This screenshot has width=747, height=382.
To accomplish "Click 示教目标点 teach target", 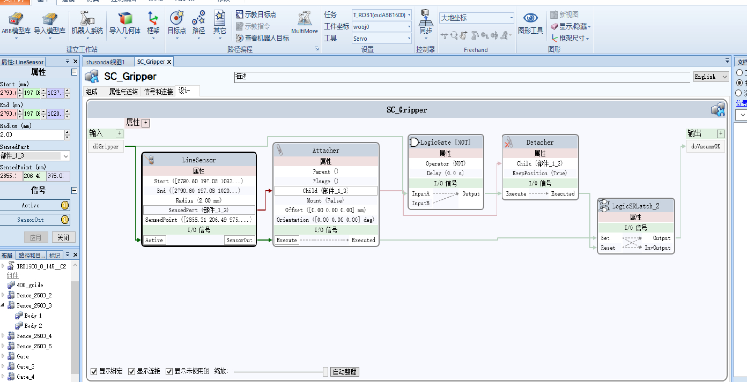I will [x=256, y=14].
